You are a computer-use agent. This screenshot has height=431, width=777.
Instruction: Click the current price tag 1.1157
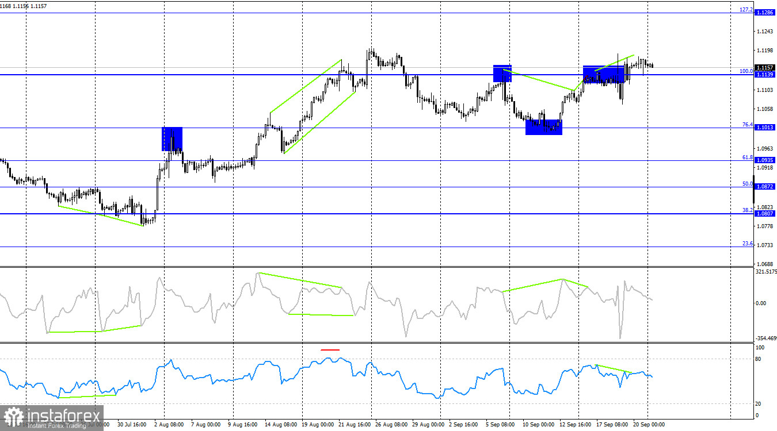click(x=764, y=67)
